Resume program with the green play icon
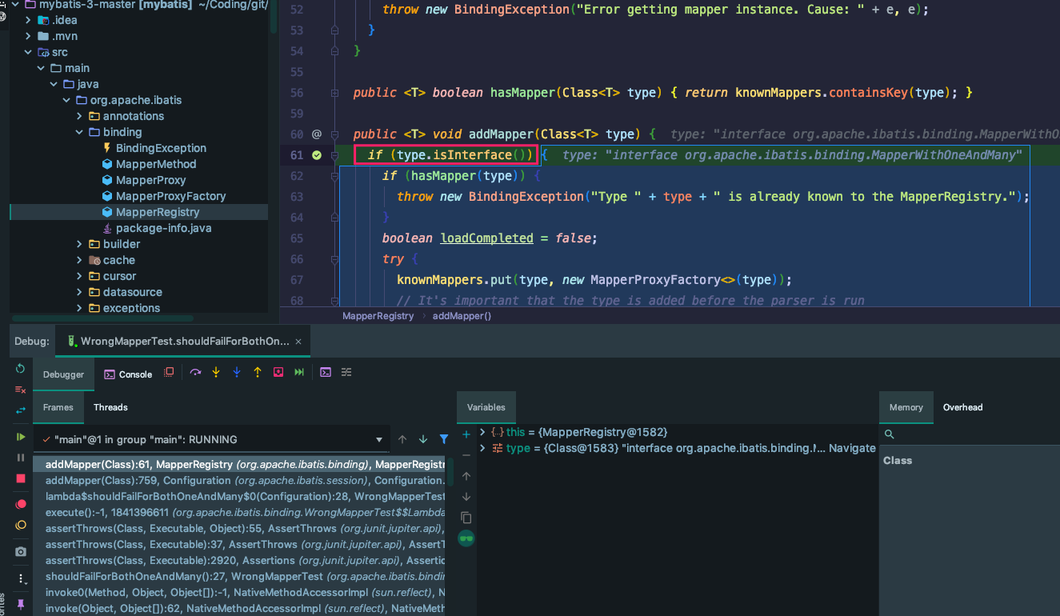This screenshot has width=1060, height=616. (x=21, y=437)
